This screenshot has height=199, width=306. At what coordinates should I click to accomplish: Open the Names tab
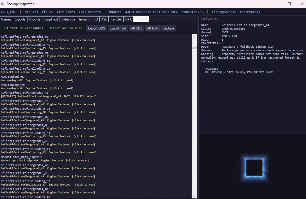click(x=6, y=19)
